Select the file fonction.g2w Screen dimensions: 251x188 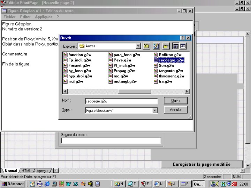78,55
